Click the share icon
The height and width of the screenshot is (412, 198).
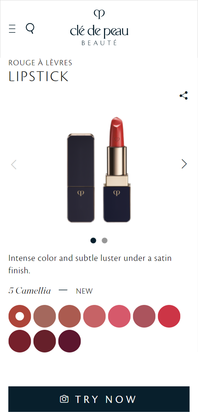(184, 95)
